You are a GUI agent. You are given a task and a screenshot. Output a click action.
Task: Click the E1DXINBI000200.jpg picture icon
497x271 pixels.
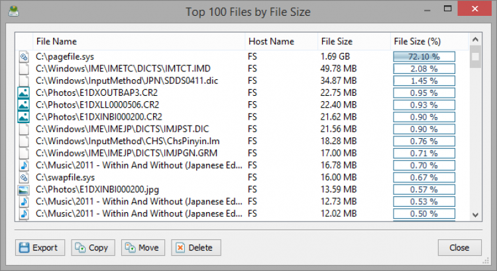[24, 190]
